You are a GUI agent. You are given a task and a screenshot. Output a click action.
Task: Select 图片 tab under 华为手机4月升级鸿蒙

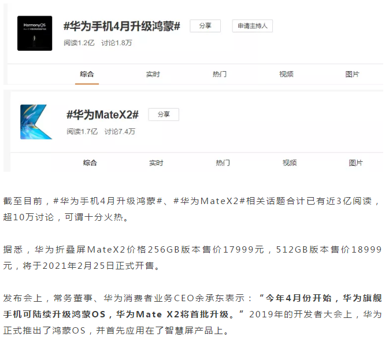(x=352, y=74)
